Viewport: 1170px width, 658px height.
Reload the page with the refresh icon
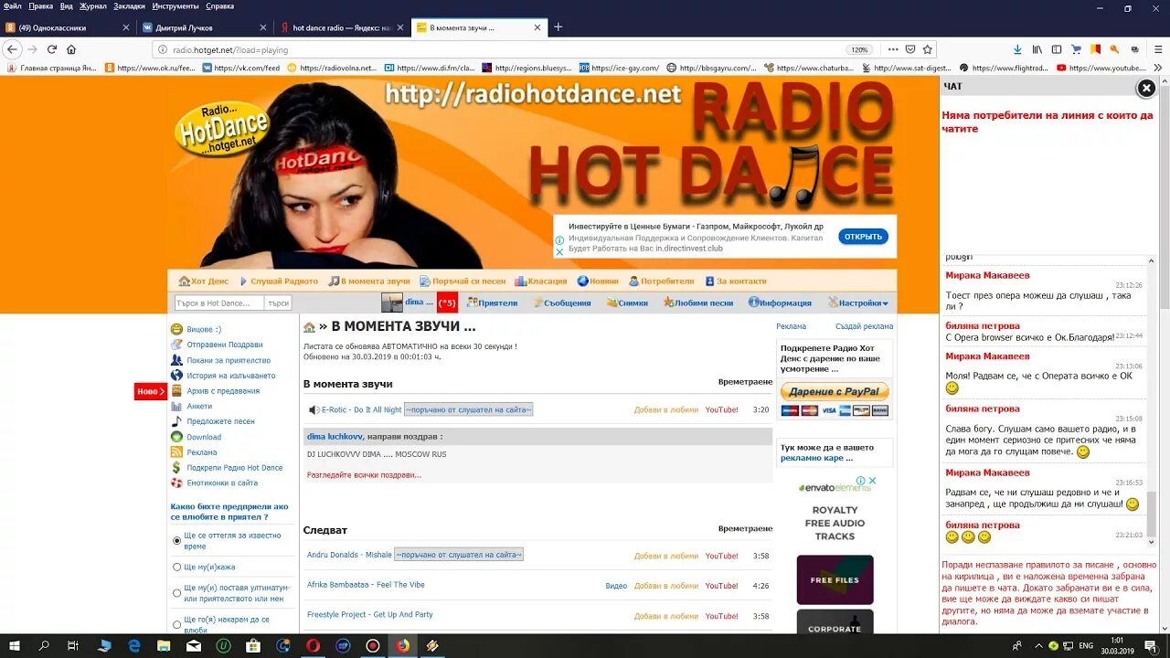pyautogui.click(x=52, y=49)
